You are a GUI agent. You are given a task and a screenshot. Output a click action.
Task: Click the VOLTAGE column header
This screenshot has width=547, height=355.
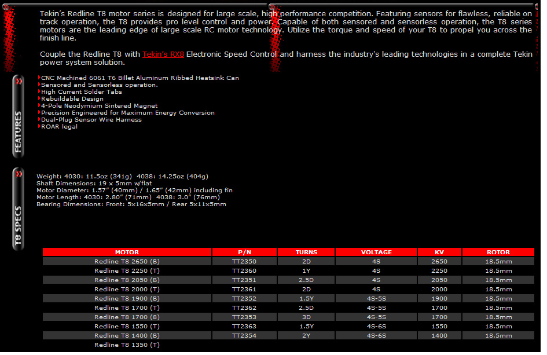tap(376, 252)
